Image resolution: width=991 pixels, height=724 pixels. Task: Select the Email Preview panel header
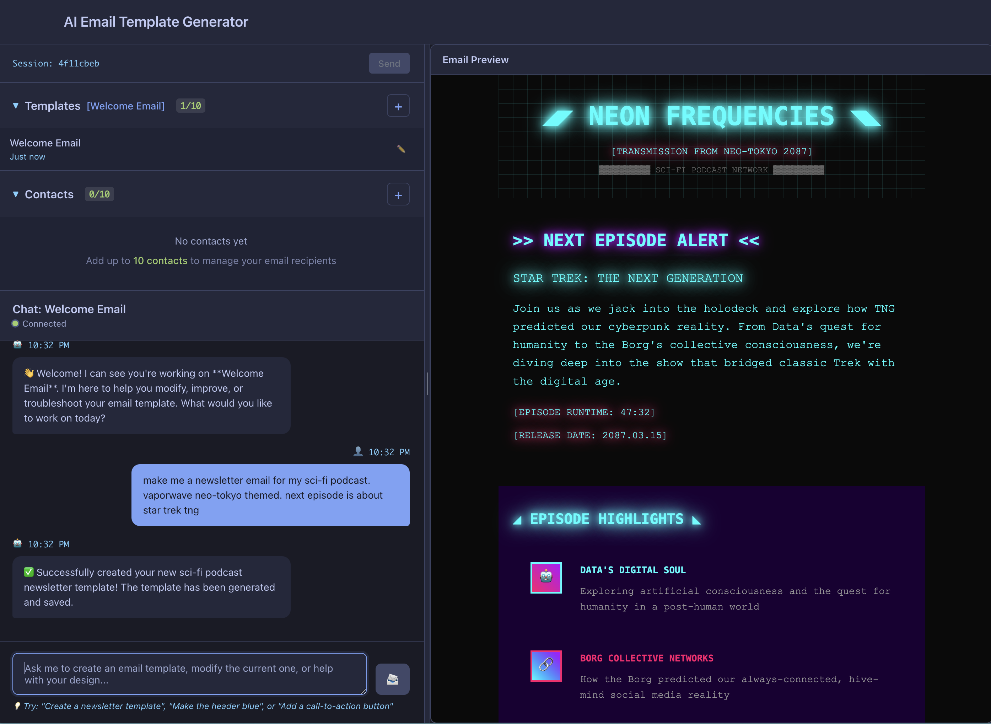(475, 60)
